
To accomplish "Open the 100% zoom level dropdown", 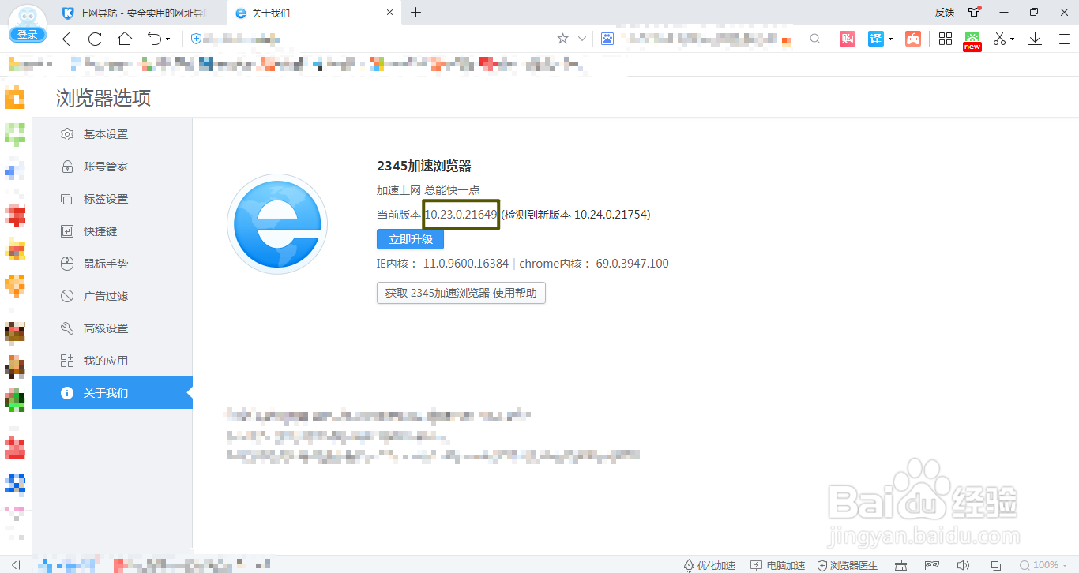I will (x=1044, y=565).
